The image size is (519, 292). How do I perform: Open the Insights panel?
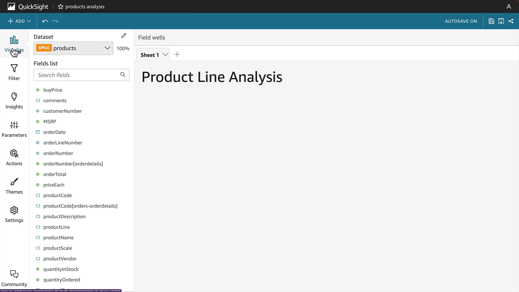(14, 101)
